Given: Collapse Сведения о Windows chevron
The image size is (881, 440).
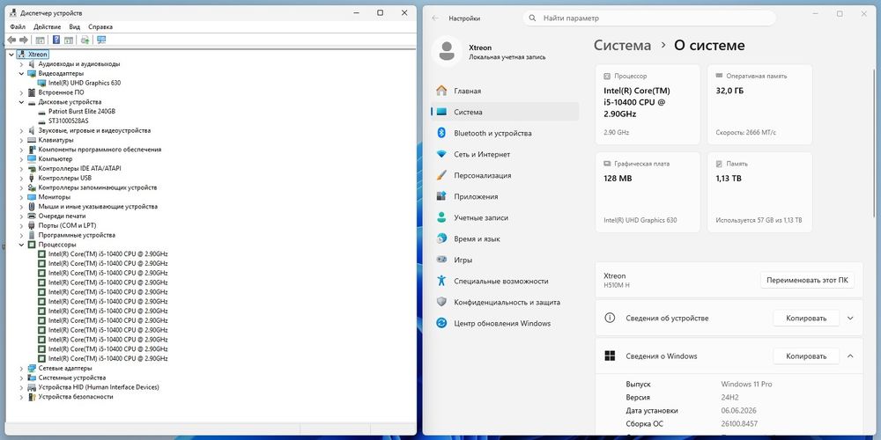Looking at the screenshot, I should coord(850,356).
